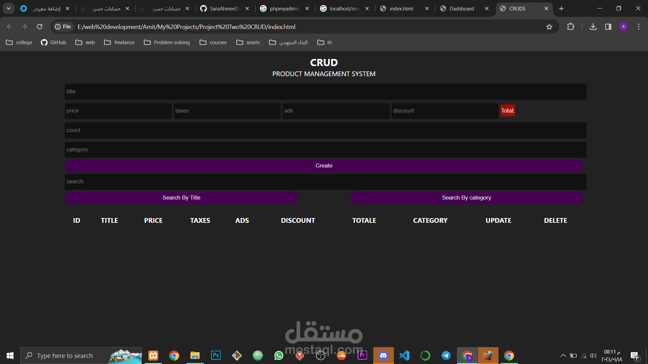This screenshot has width=648, height=364.
Task: Open the browser extensions puzzle icon
Action: point(571,27)
